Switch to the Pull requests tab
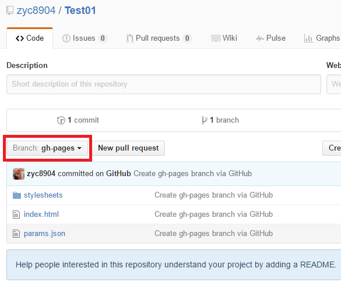 159,38
